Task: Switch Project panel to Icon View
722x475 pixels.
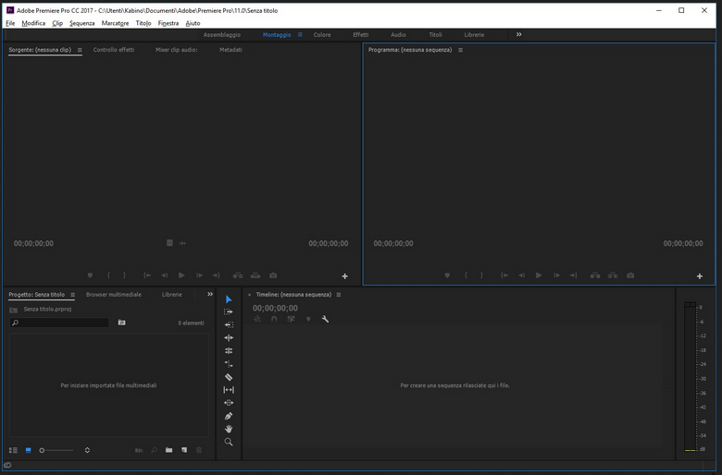Action: coord(28,450)
